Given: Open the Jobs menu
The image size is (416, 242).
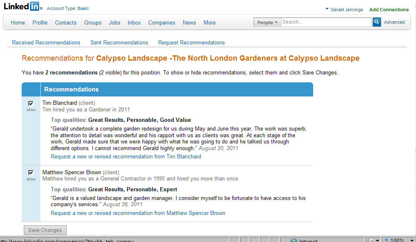Looking at the screenshot, I should click(115, 22).
